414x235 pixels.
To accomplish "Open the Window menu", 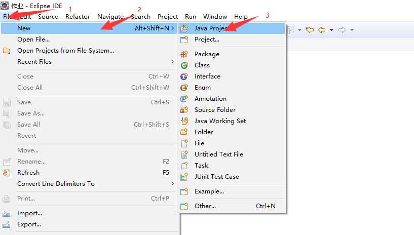I will click(x=215, y=16).
